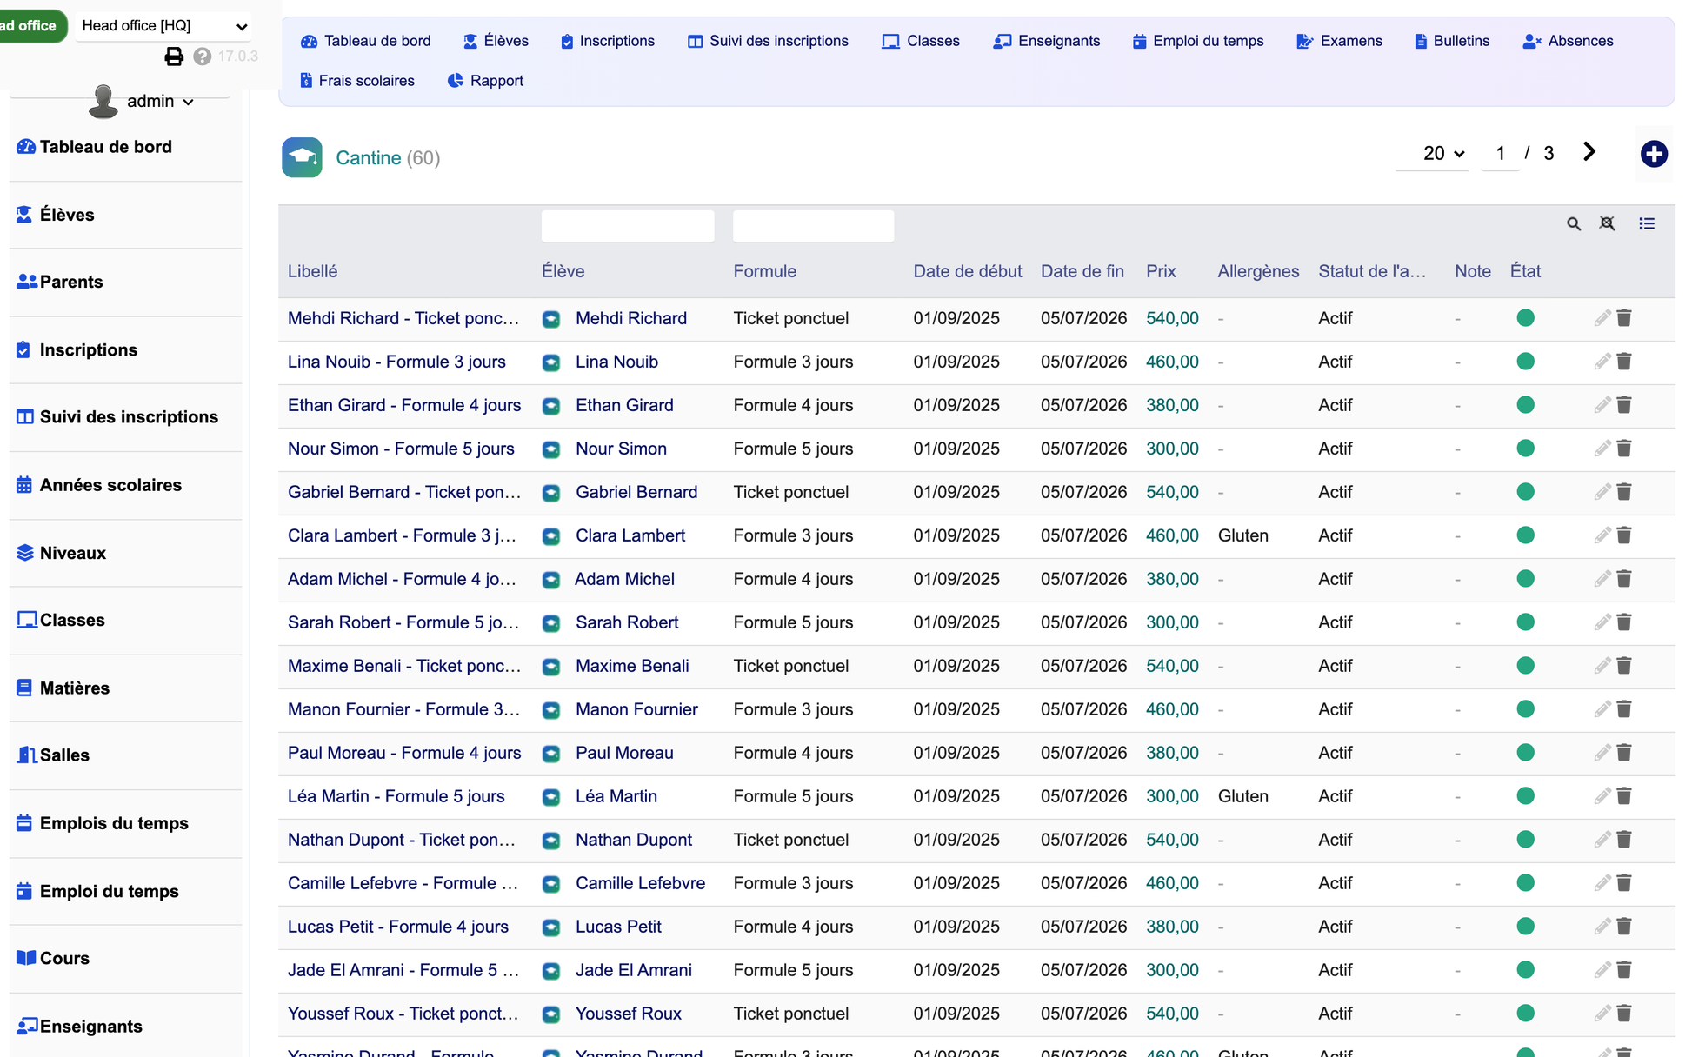This screenshot has height=1057, width=1692.
Task: Click the 540,00 price of Gabriel Bernard
Action: tap(1172, 492)
